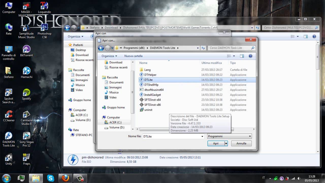Select the SPTDinst-x64 file
This screenshot has width=325, height=183.
tap(152, 100)
